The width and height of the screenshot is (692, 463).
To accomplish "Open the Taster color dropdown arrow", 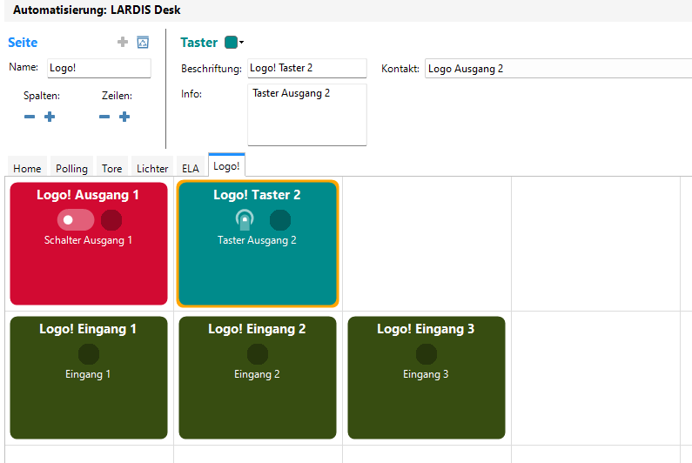I will point(241,43).
